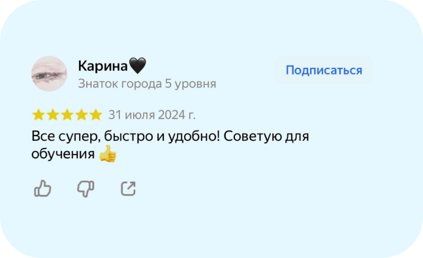Like the review with thumbs-up outline icon
Screen dimensions: 423x258
coord(42,188)
